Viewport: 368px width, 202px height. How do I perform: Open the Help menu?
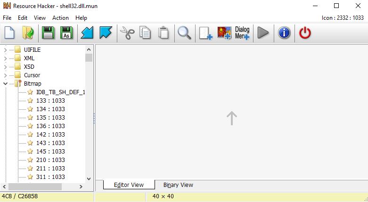tap(81, 18)
